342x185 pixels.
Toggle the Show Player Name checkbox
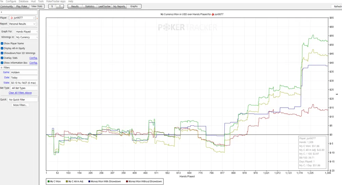click(2, 44)
